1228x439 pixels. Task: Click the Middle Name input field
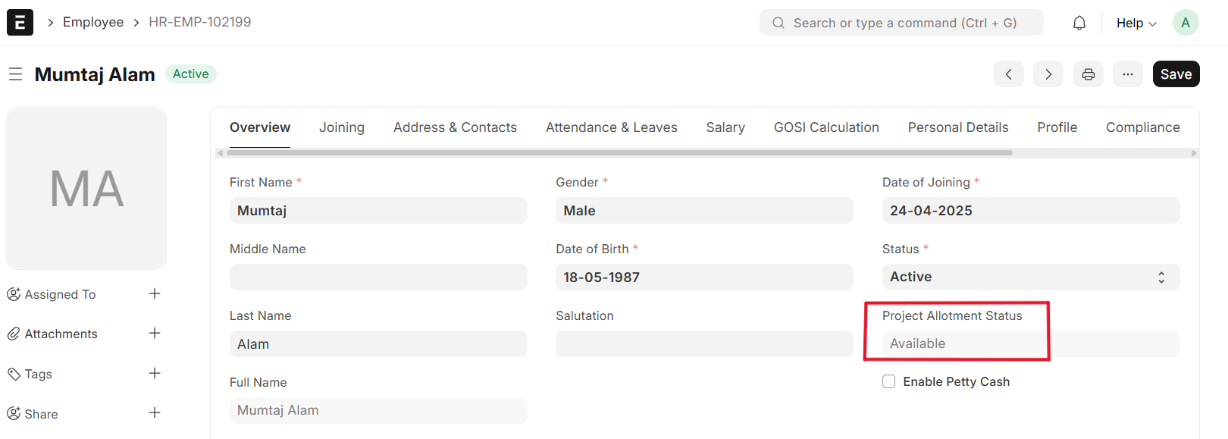[377, 278]
